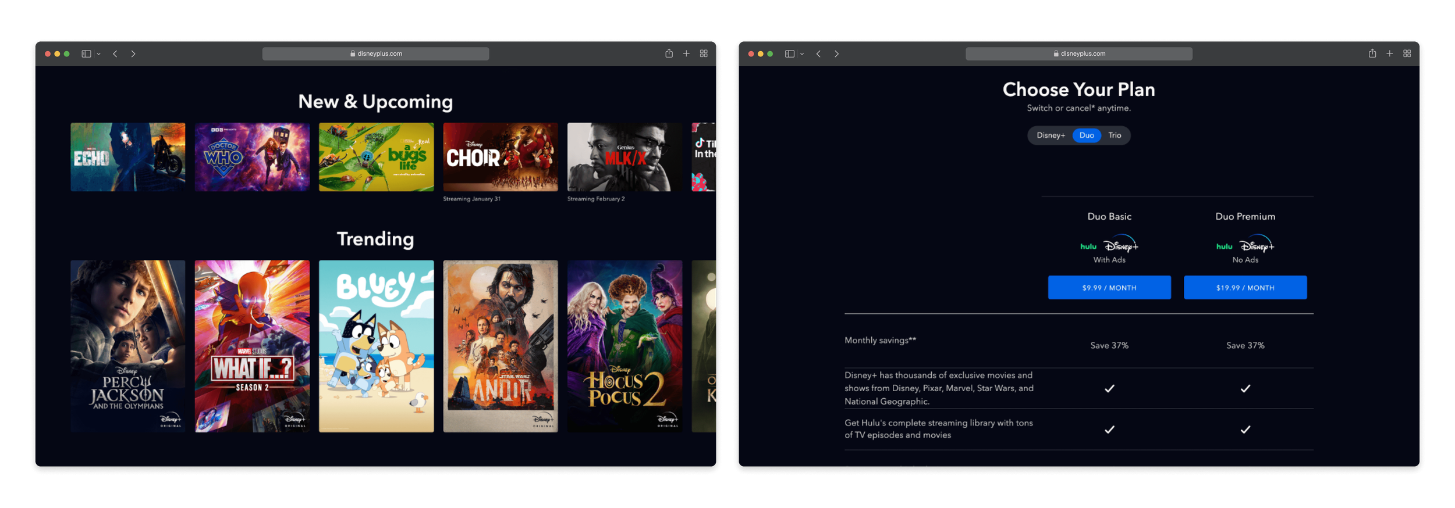
Task: Click Hulu's complete streaming library description
Action: [938, 429]
